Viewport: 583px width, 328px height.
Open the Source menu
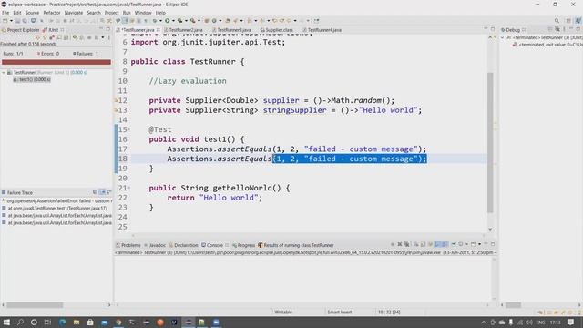(x=32, y=13)
